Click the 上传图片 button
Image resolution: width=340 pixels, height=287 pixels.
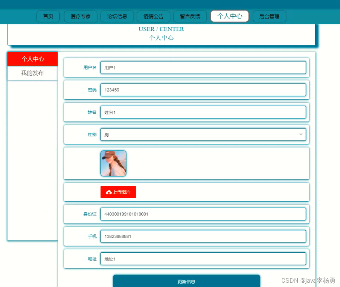coord(118,192)
